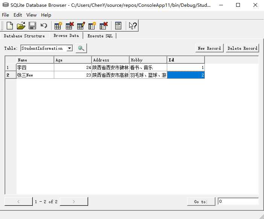Click the magnifier search icon beside Table

81,48
